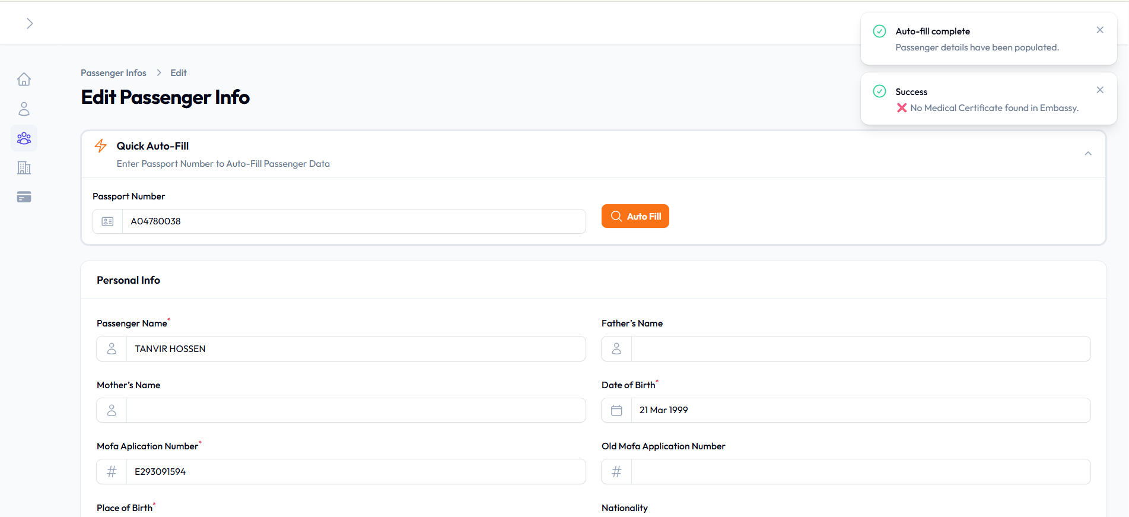The height and width of the screenshot is (517, 1129).
Task: Open the single user icon in the sidebar
Action: point(24,109)
